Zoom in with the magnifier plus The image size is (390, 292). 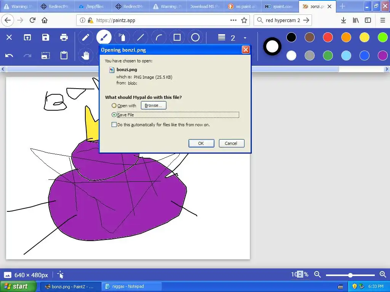click(x=383, y=275)
